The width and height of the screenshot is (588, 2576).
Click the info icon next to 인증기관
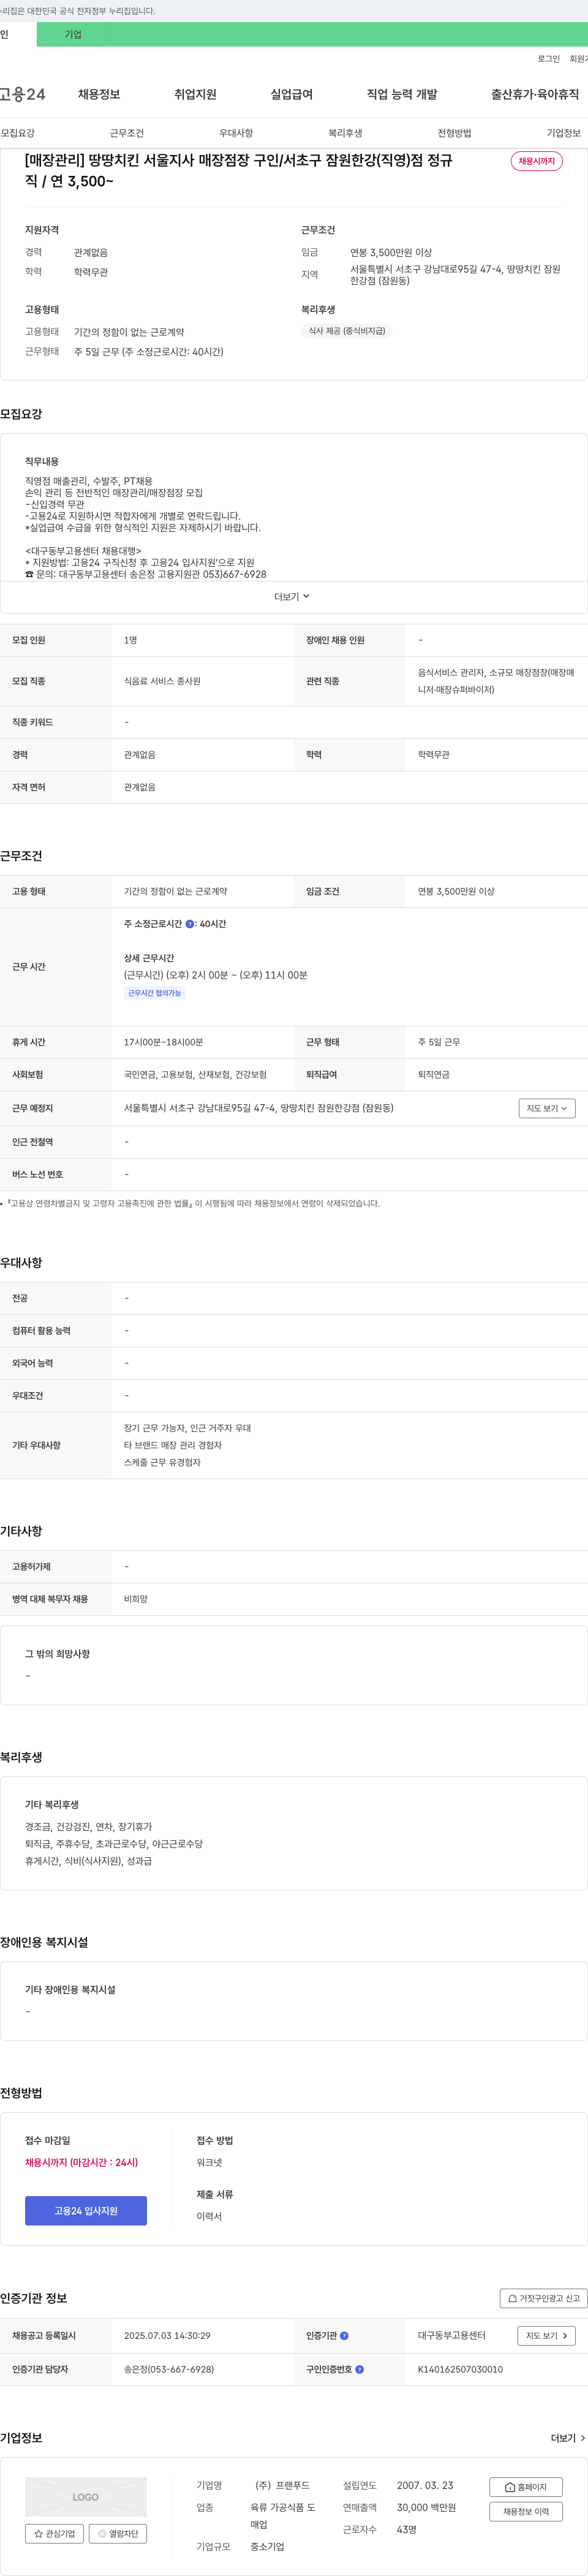(344, 2336)
